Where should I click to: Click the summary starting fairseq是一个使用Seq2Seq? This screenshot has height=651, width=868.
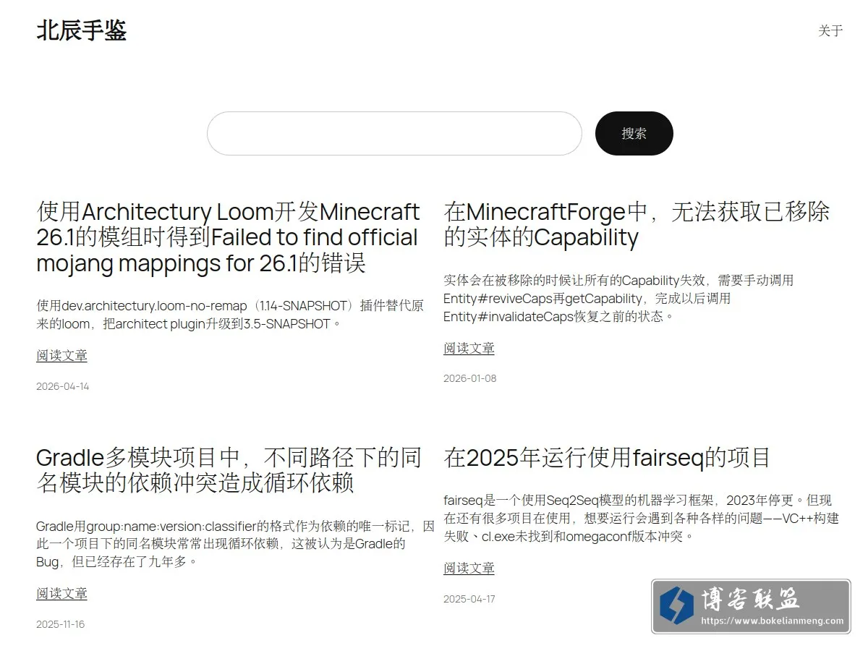[x=641, y=518]
